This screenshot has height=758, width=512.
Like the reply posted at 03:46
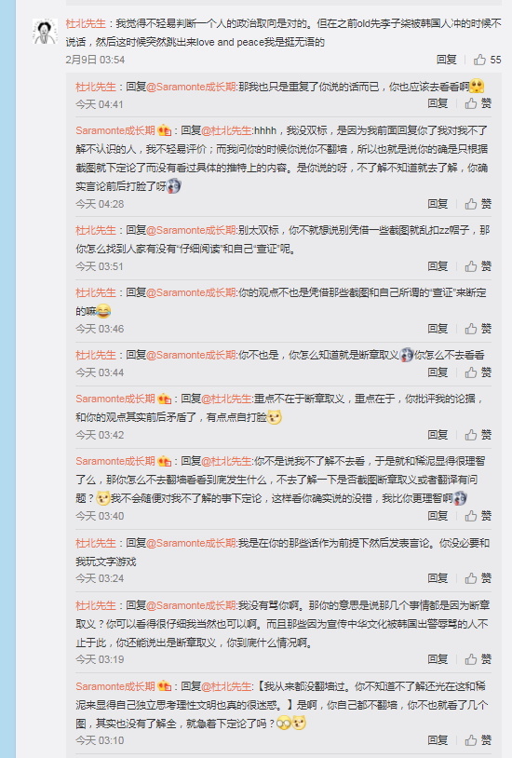point(478,328)
